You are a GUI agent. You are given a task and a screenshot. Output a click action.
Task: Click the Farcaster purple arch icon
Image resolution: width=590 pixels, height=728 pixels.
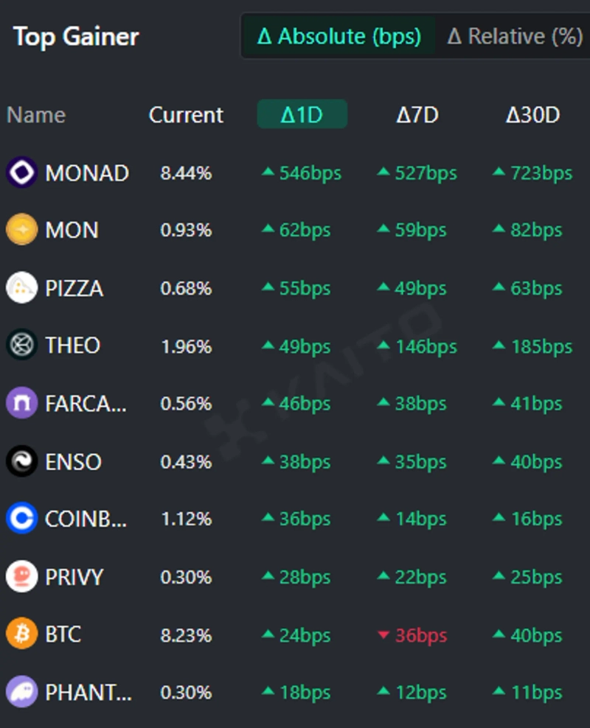pyautogui.click(x=21, y=404)
